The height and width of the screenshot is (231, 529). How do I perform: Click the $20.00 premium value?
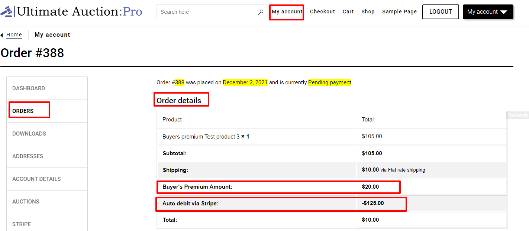pos(370,187)
